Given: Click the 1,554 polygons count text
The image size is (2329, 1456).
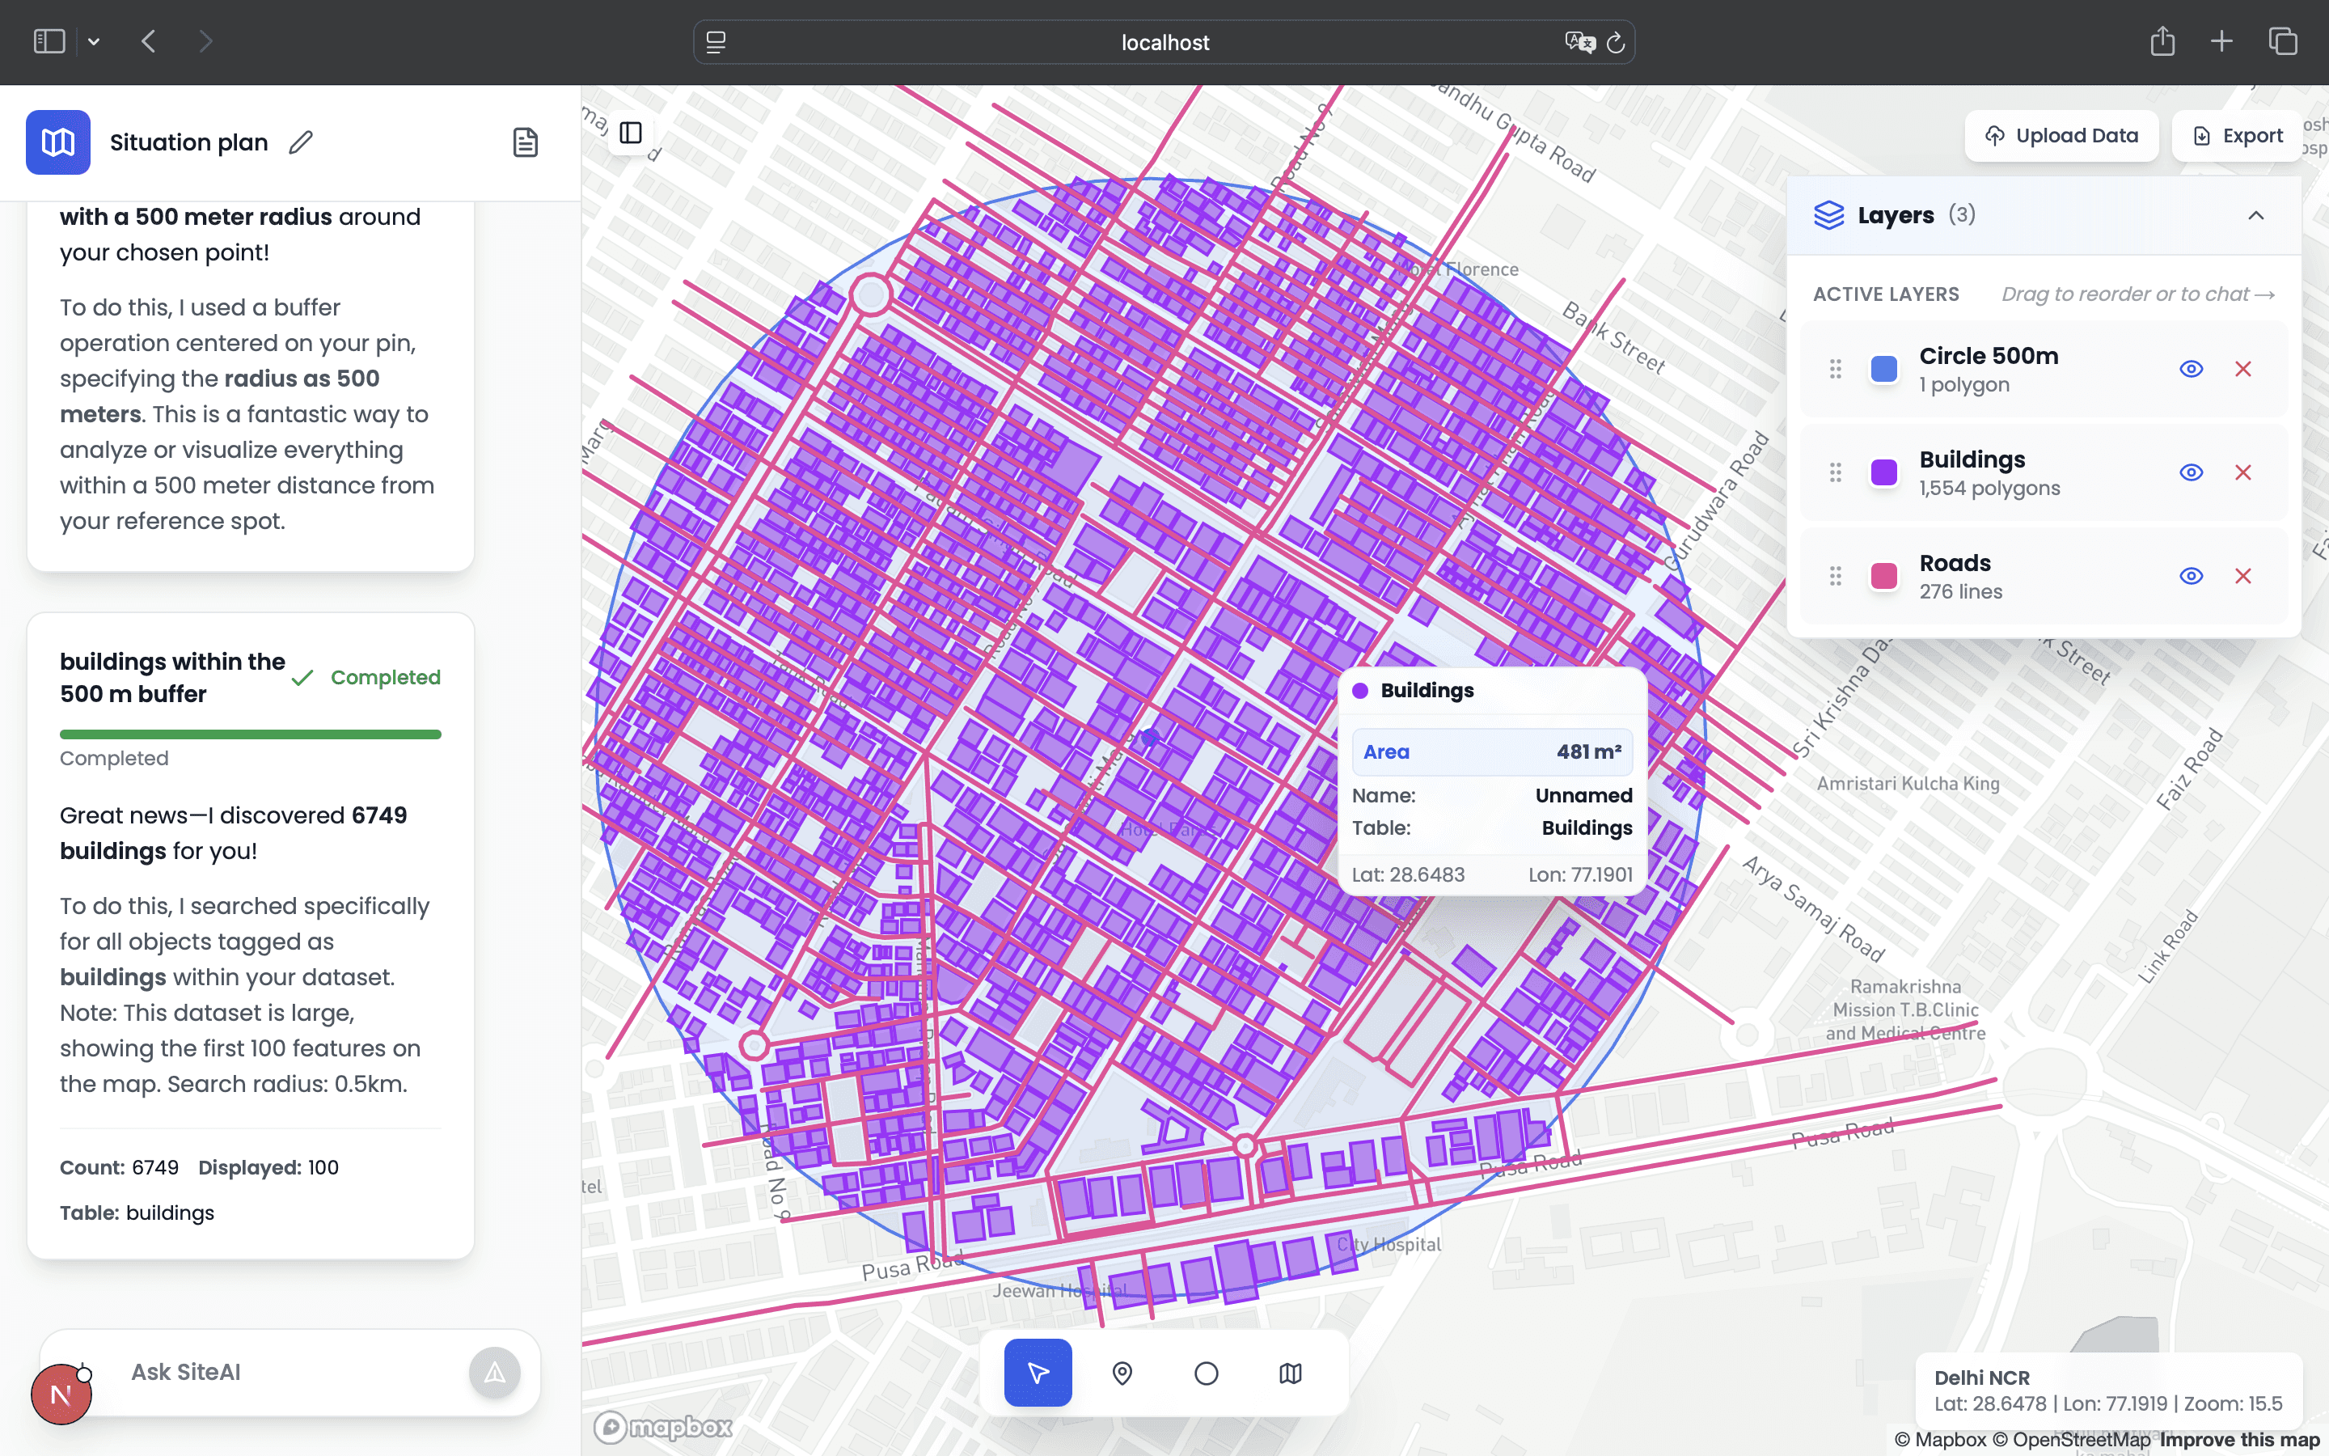Looking at the screenshot, I should point(1989,489).
